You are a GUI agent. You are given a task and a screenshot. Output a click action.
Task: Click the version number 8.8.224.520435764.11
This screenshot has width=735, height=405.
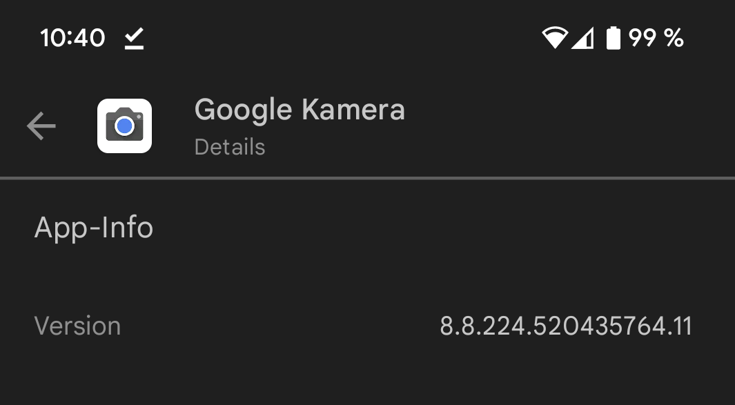[566, 326]
